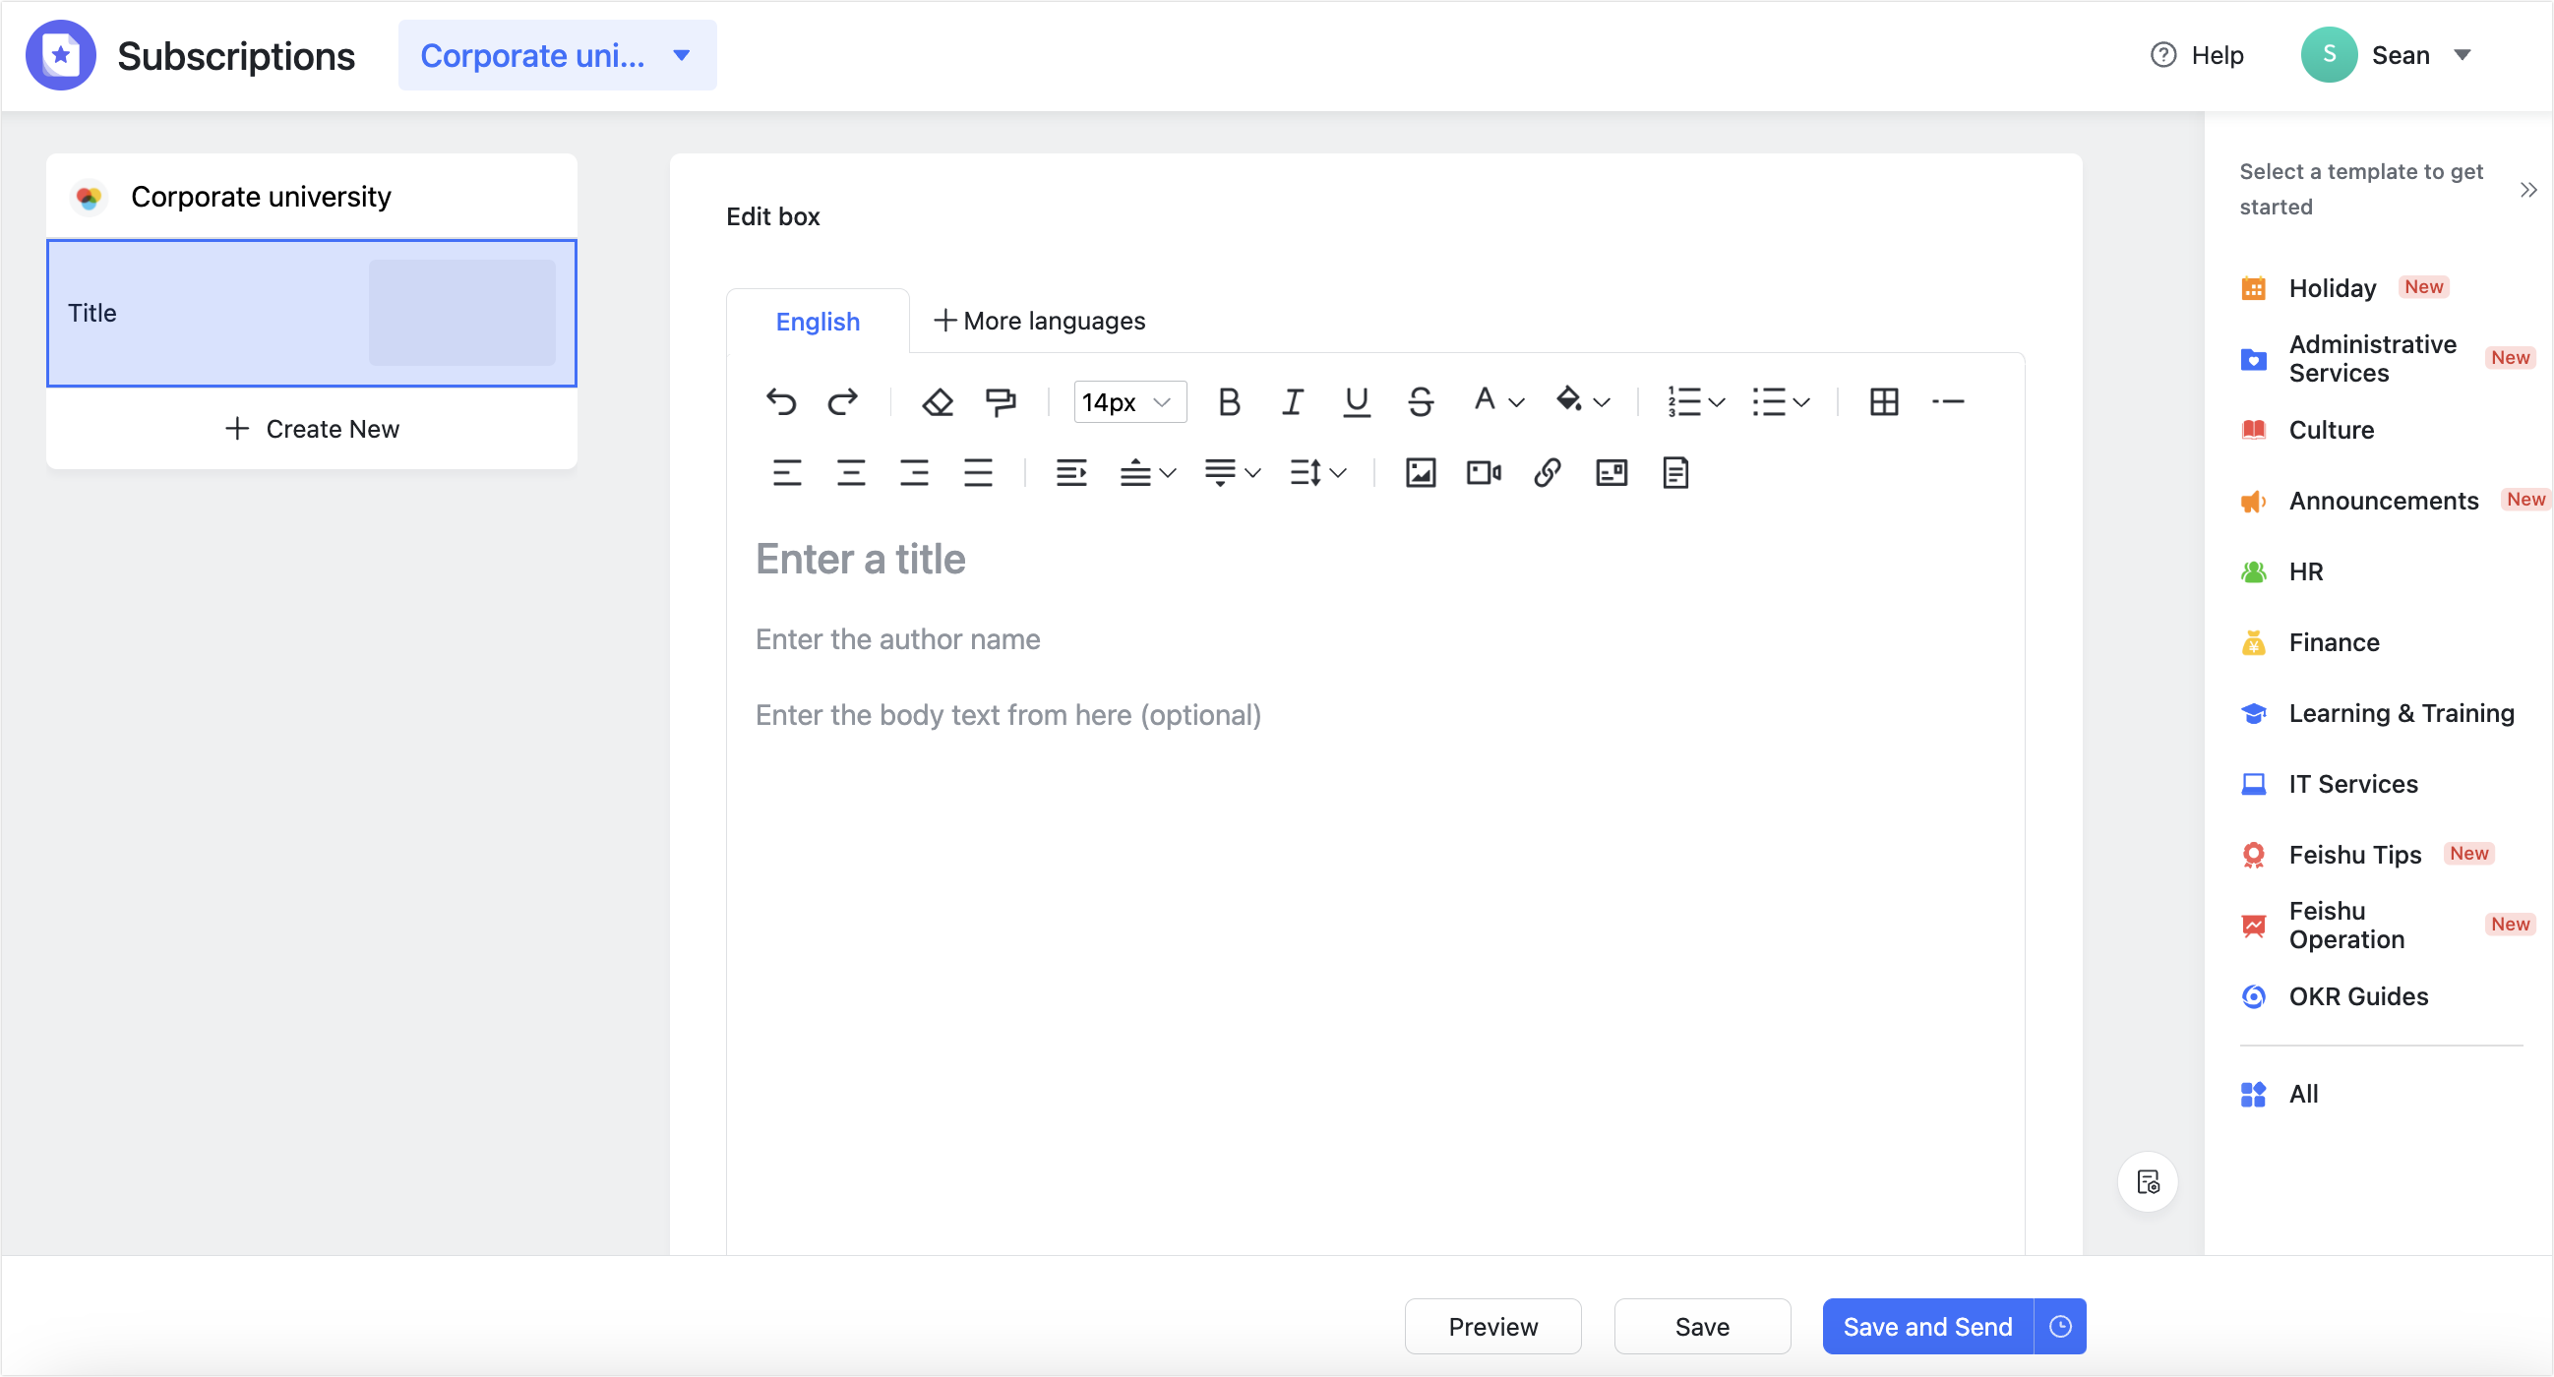This screenshot has height=1377, width=2554.
Task: Switch to the English language tab
Action: (817, 321)
